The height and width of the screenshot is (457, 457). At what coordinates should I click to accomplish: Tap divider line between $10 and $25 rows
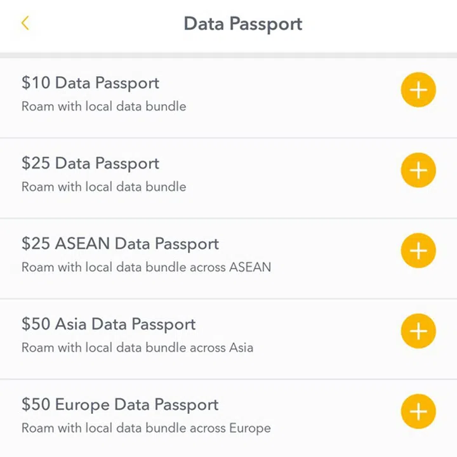pyautogui.click(x=228, y=138)
